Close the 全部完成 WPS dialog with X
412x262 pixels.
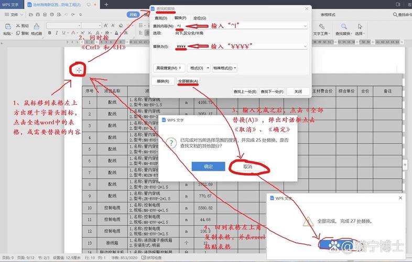point(400,198)
